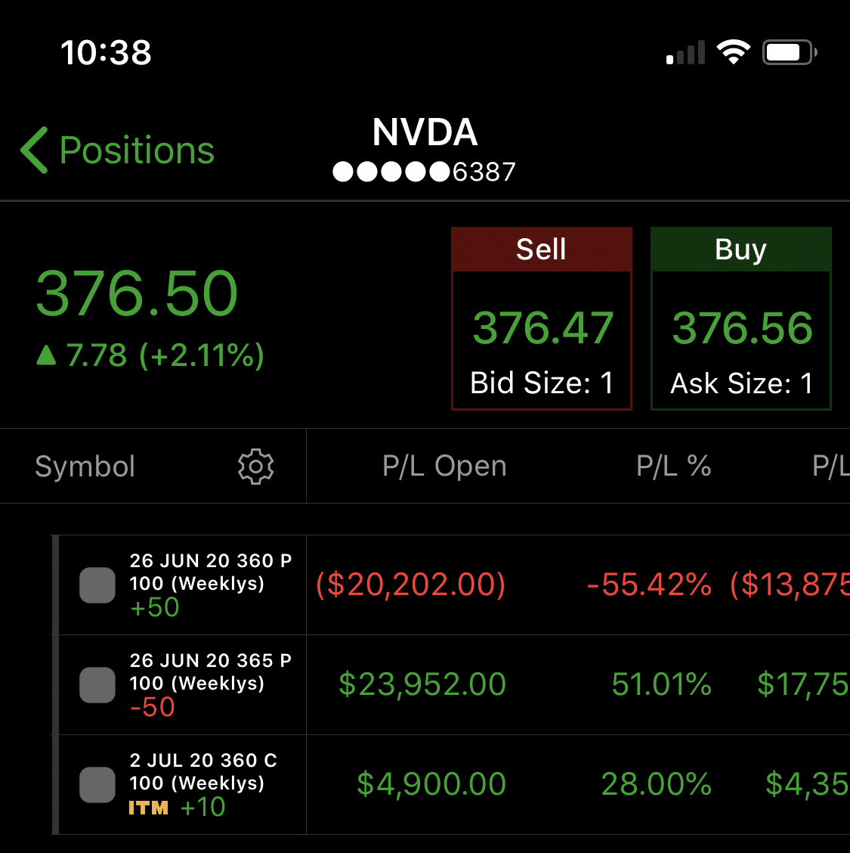Tap the 376.50 last price
This screenshot has height=853, width=850.
coord(137,293)
